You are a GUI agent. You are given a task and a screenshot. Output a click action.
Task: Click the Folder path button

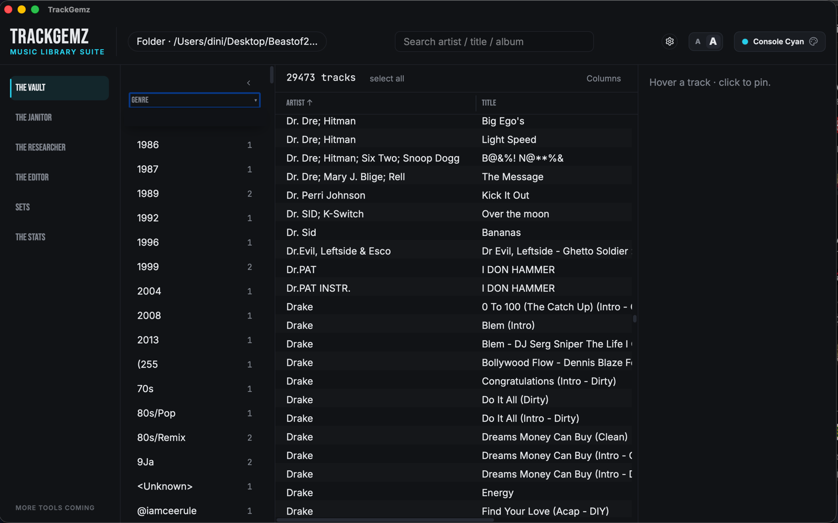(227, 41)
